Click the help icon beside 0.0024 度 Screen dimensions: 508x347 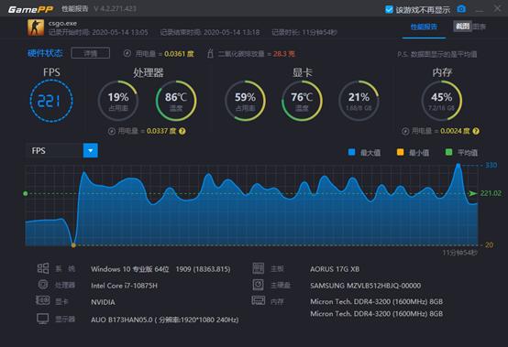point(476,131)
